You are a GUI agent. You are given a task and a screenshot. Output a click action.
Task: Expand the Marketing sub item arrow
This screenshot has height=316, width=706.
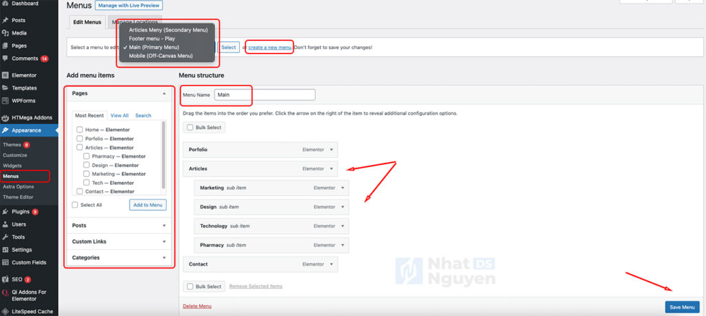(x=343, y=188)
